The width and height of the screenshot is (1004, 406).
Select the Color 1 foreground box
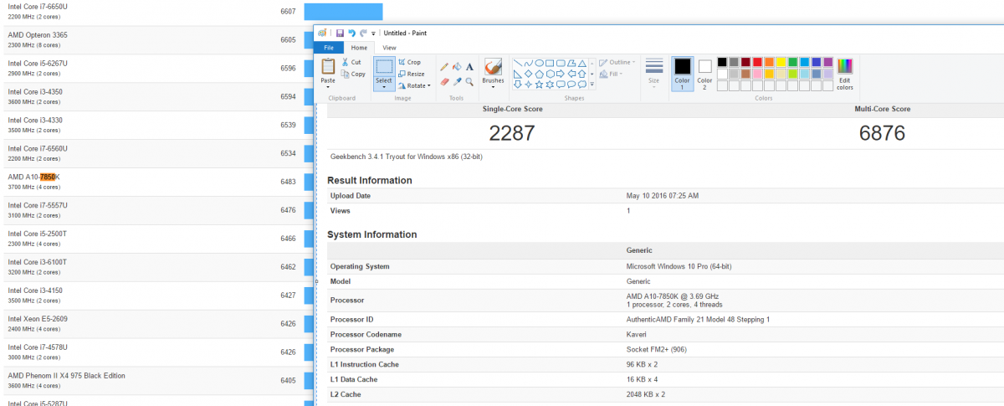tap(683, 74)
